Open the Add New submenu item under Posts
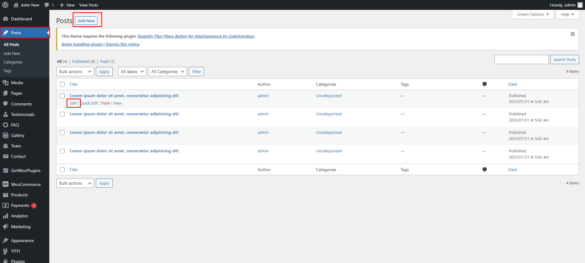 point(12,53)
